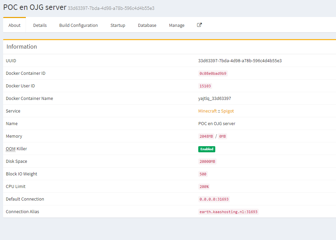
Task: Click the 0MB swap memory value
Action: pyautogui.click(x=222, y=136)
